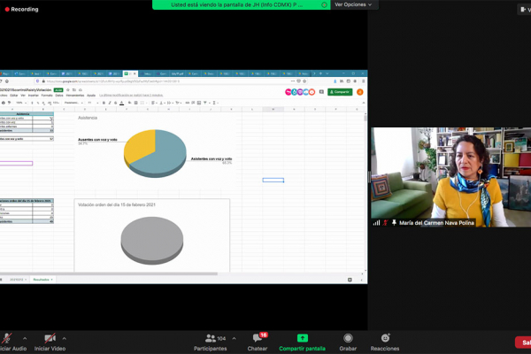Image resolution: width=531 pixels, height=354 pixels.
Task: Open the Insertar menu
Action: click(34, 96)
